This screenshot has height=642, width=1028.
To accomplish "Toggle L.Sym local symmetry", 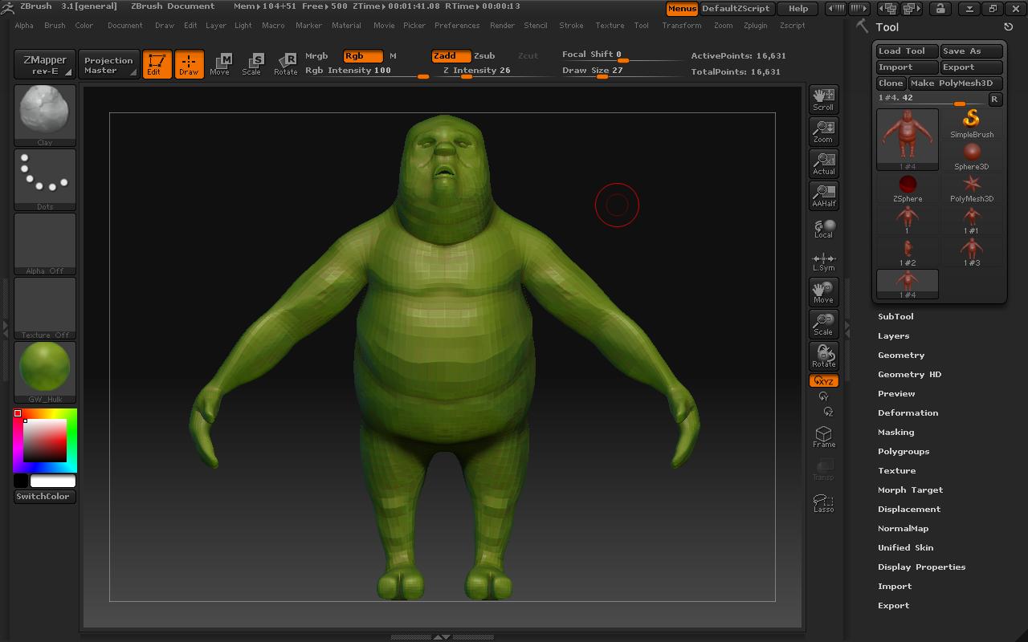I will point(823,262).
